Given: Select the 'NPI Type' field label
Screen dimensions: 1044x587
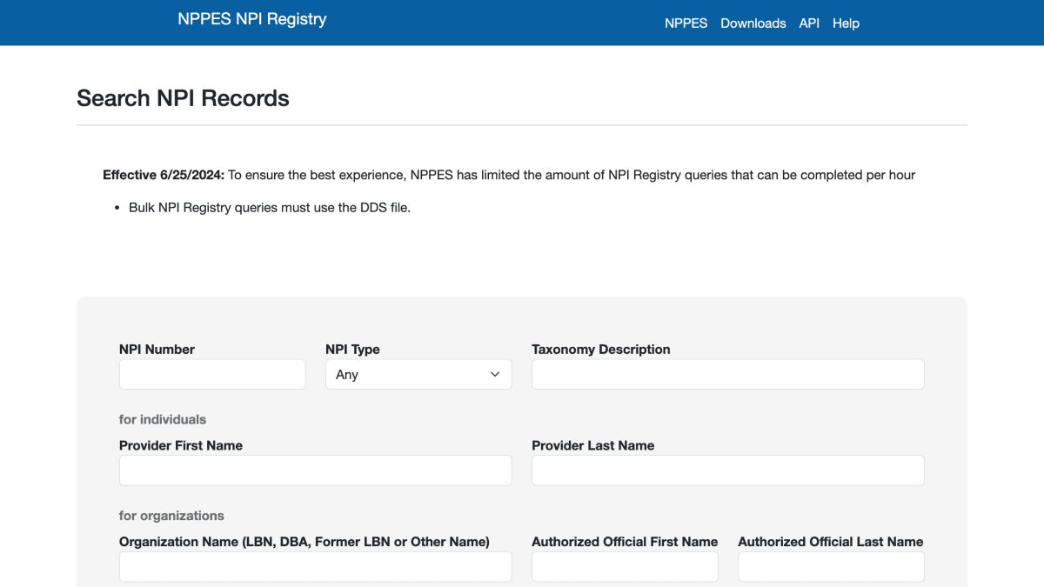Looking at the screenshot, I should coord(352,350).
